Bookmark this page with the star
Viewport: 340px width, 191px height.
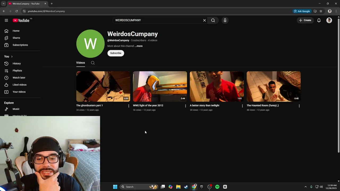[321, 11]
